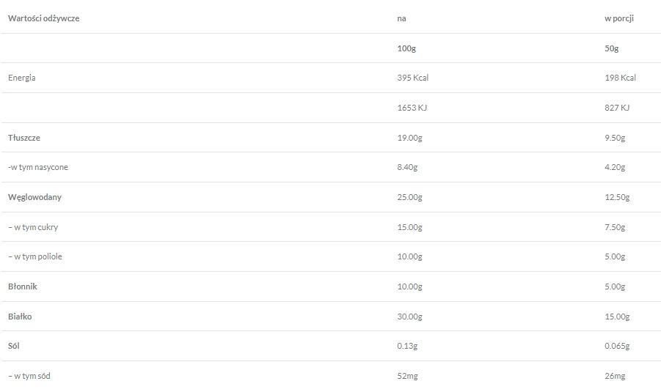Click the "Błonnik" row label
This screenshot has width=661, height=392.
23,286
